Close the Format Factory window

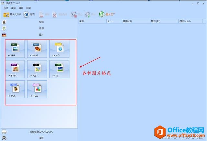203,4
